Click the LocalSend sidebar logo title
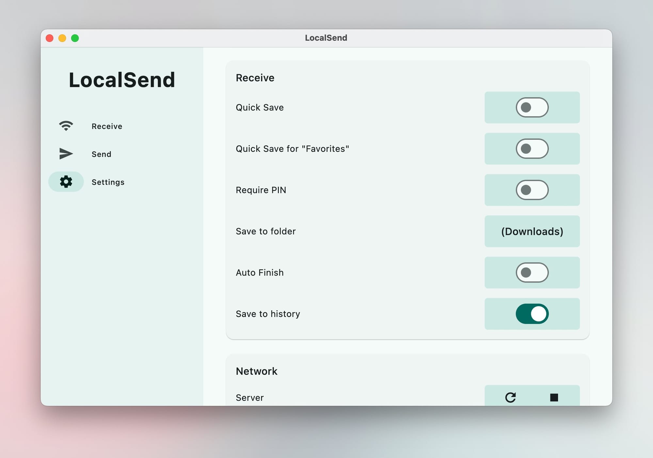The image size is (653, 458). coord(122,80)
